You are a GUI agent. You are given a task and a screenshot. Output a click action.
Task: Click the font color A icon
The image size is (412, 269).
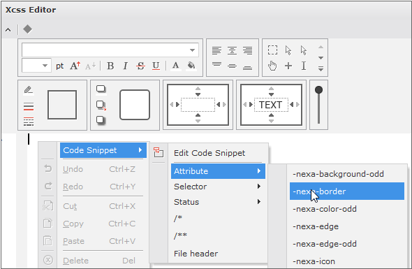[176, 66]
